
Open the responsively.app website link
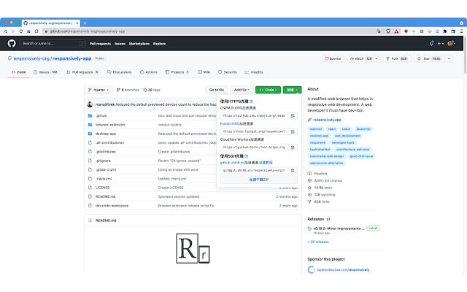pyautogui.click(x=328, y=119)
